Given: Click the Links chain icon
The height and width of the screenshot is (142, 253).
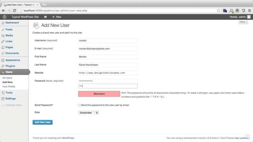Looking at the screenshot, I should pyautogui.click(x=3, y=41).
